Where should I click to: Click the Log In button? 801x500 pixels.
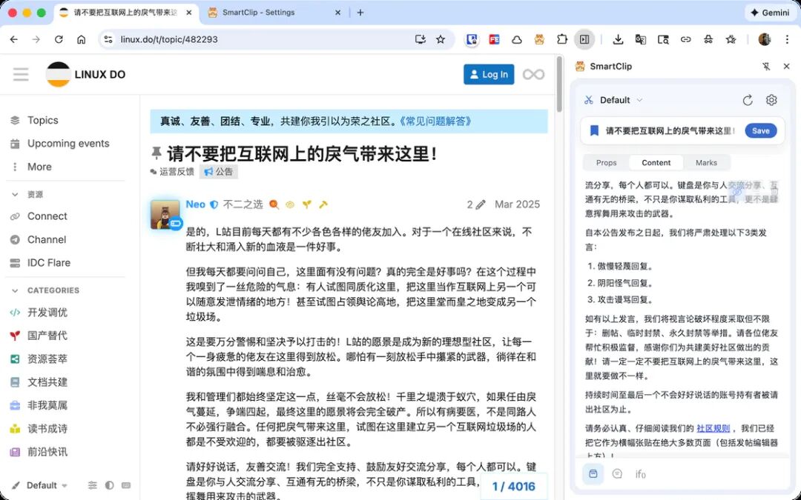489,74
